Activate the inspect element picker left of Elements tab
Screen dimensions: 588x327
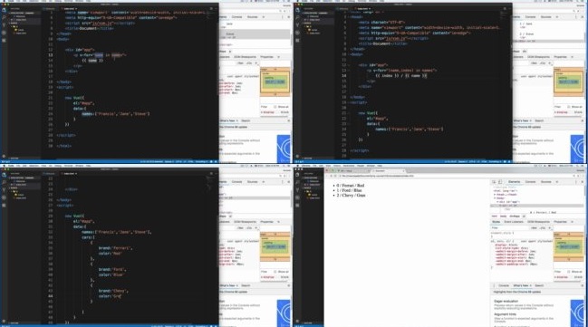tap(494, 182)
